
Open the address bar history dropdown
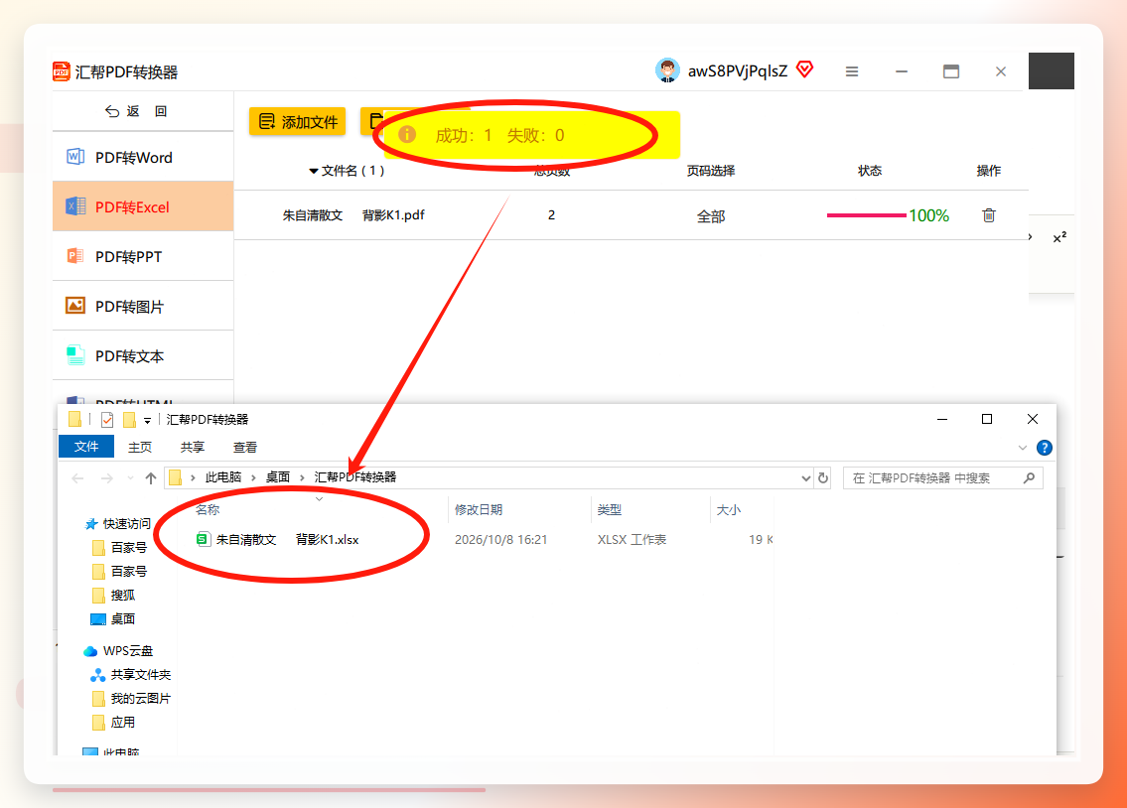tap(805, 477)
